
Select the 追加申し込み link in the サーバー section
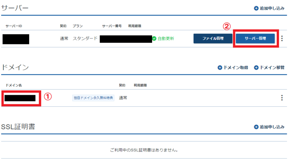272,8
